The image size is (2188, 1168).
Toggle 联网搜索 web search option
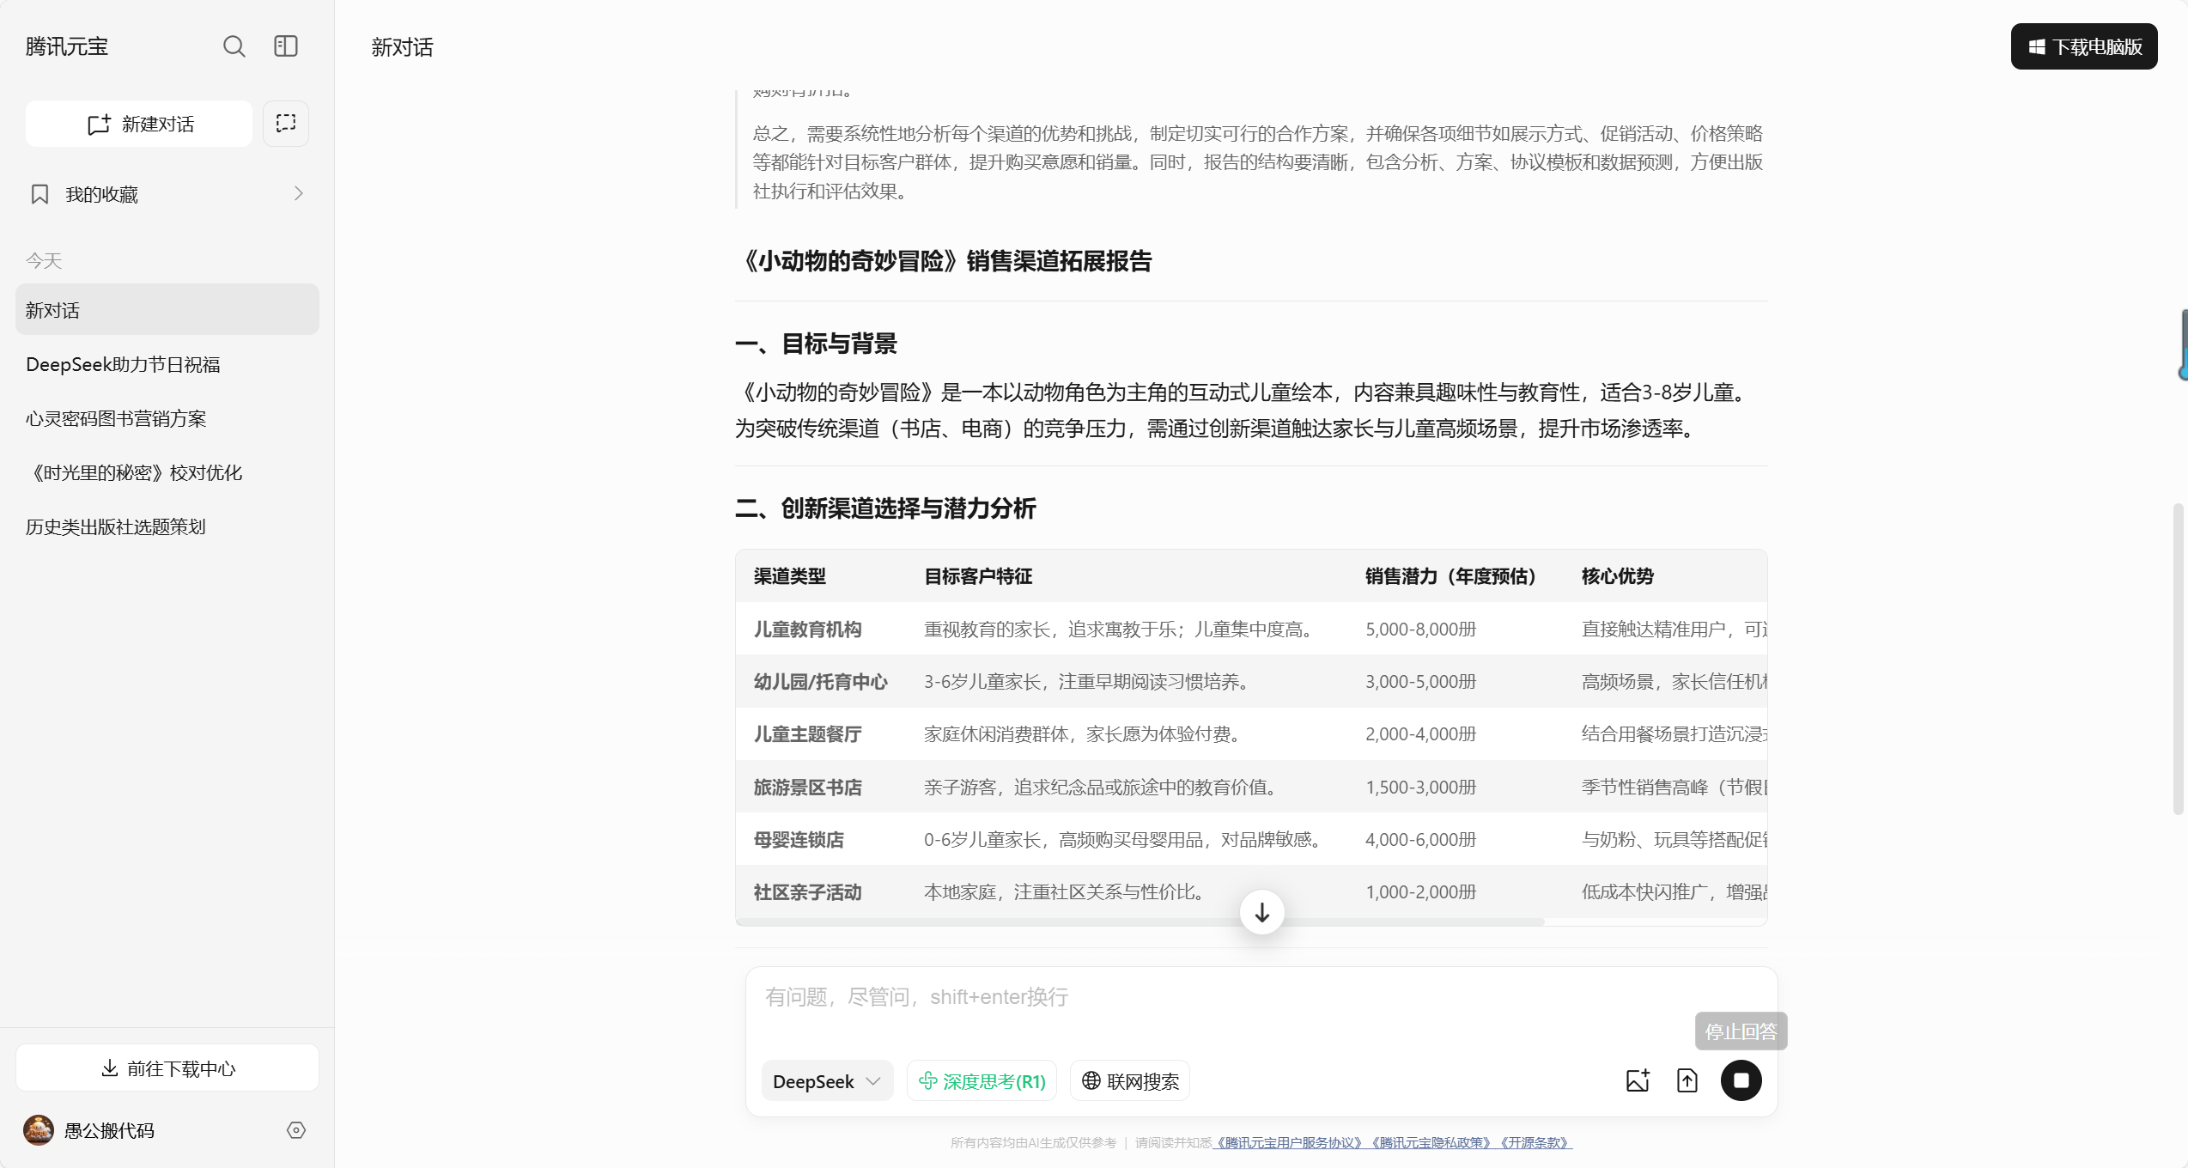pos(1129,1081)
